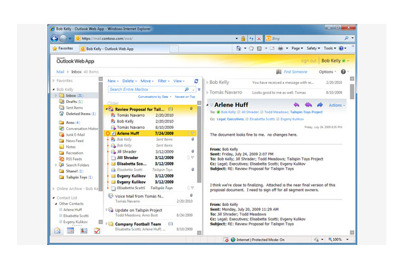404x269 pixels.
Task: Switch to Mail view icon in bottom navigation
Action: point(57,230)
